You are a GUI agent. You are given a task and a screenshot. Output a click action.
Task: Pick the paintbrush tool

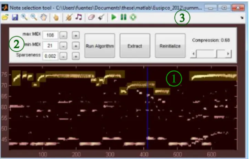101,17
